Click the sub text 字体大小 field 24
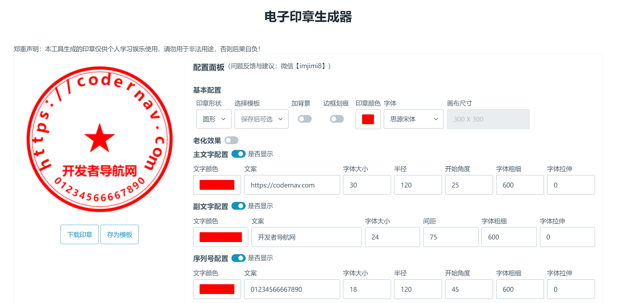Image resolution: width=617 pixels, height=303 pixels. tap(393, 237)
